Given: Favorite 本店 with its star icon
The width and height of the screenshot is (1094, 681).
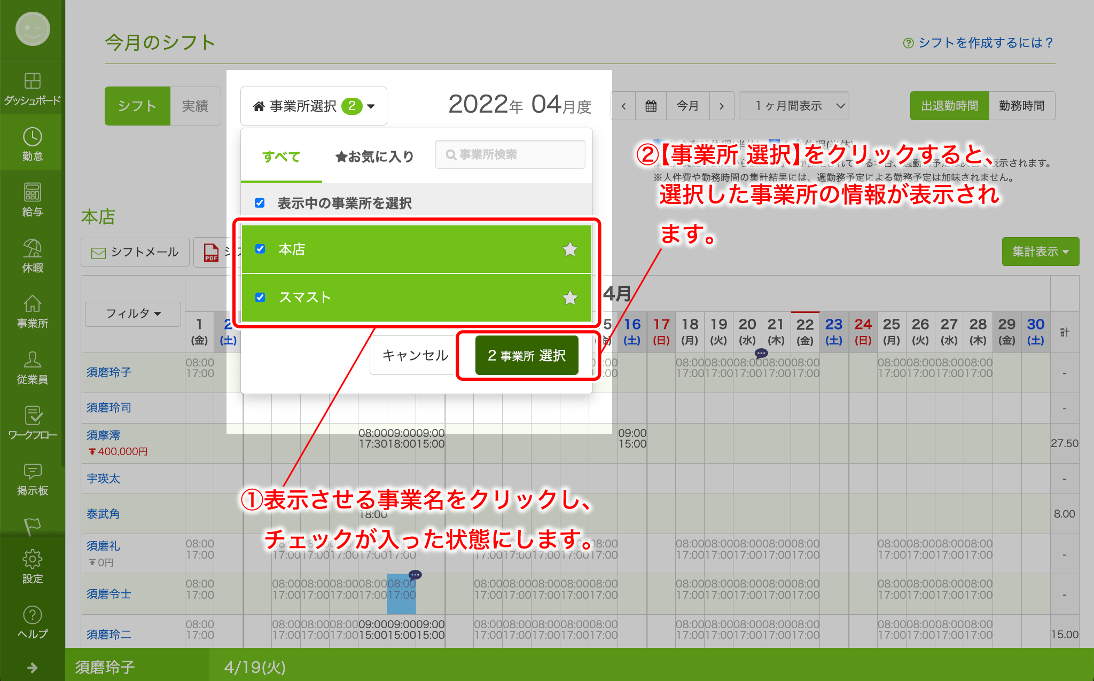Looking at the screenshot, I should (570, 249).
